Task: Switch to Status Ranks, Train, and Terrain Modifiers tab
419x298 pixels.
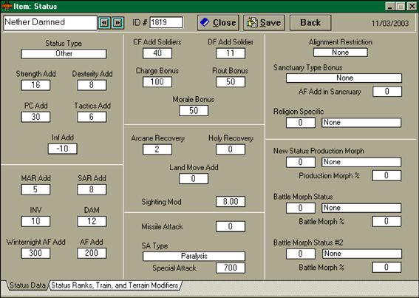Action: [115, 285]
